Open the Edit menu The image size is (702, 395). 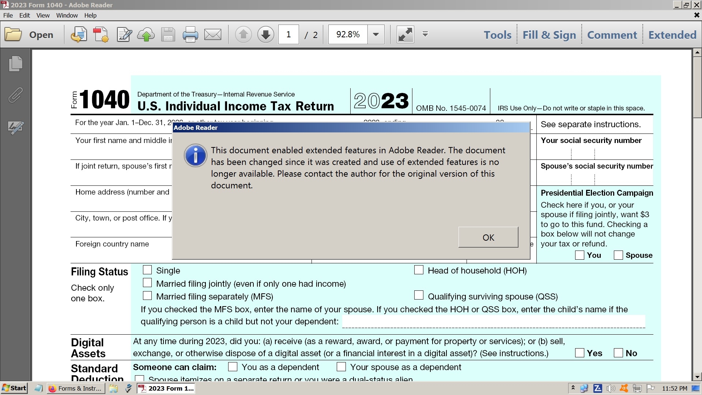(24, 15)
